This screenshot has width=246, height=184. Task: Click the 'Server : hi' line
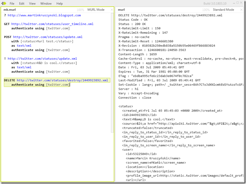click(x=128, y=89)
